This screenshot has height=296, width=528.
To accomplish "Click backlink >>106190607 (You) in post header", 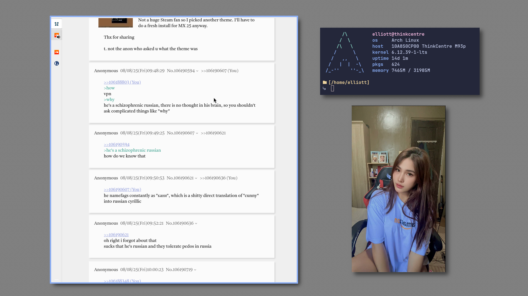I will (219, 71).
